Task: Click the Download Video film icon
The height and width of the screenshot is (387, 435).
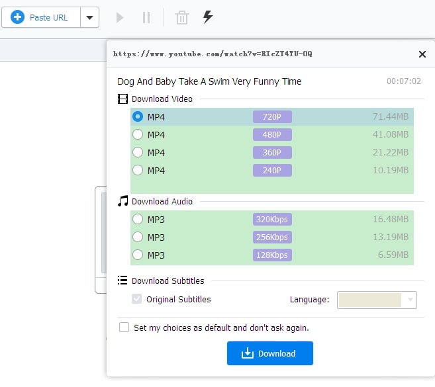Action: [122, 99]
